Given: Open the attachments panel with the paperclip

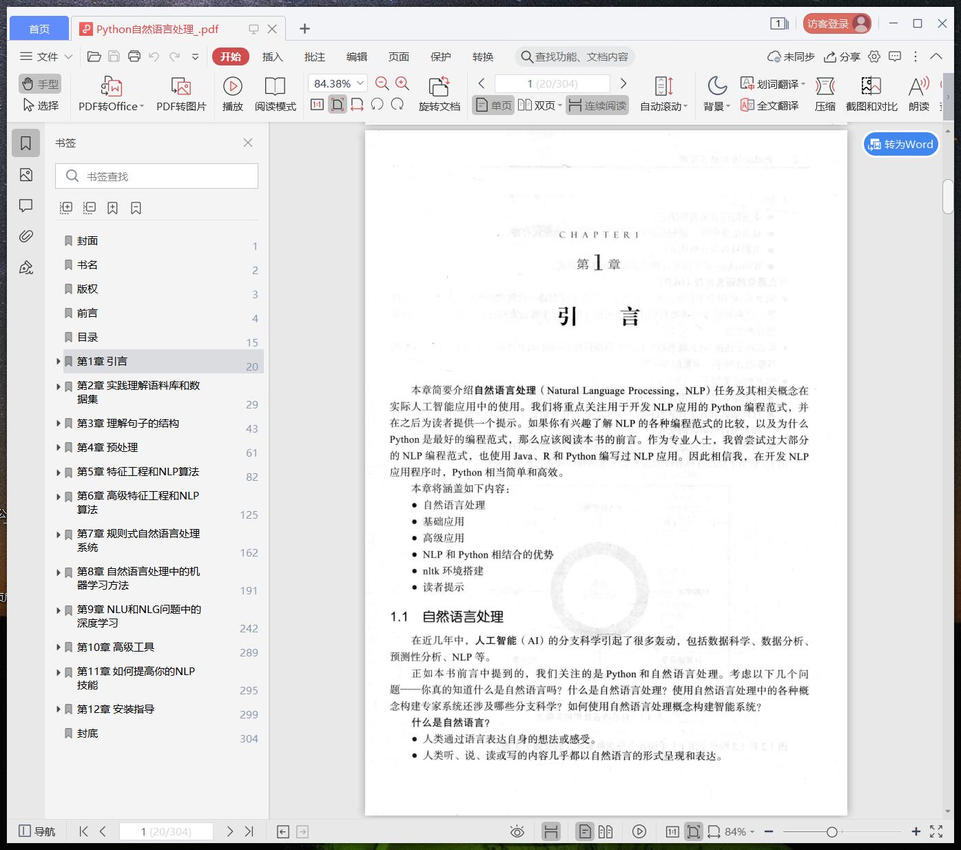Looking at the screenshot, I should [26, 236].
